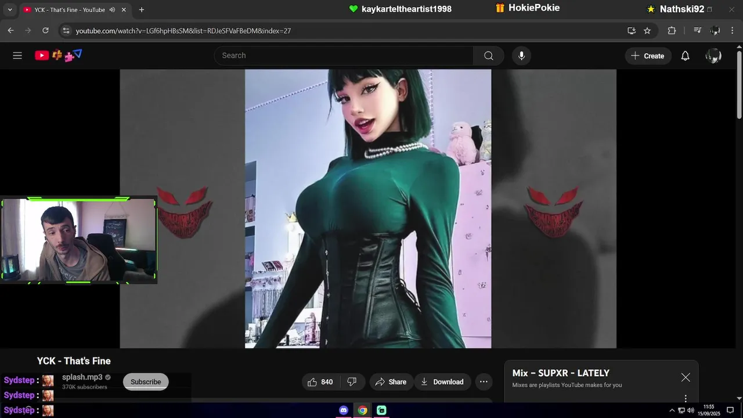Screen dimensions: 743x418
Task: Mute the tab via speaker icon
Action: click(112, 10)
